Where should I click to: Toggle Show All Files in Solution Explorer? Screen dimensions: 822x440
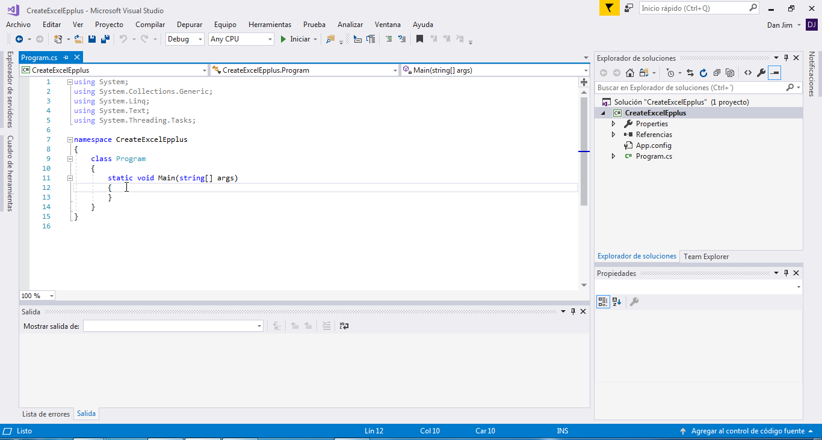pyautogui.click(x=730, y=73)
